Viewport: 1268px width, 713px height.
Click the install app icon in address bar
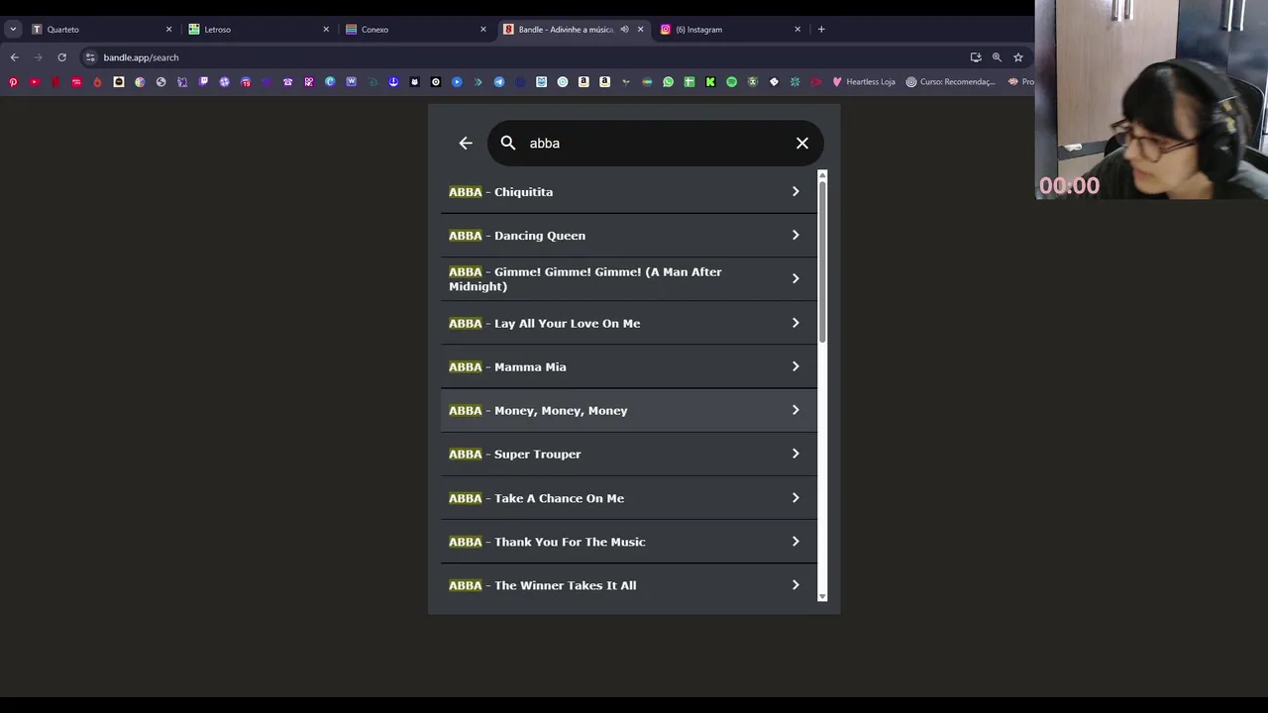click(x=976, y=57)
